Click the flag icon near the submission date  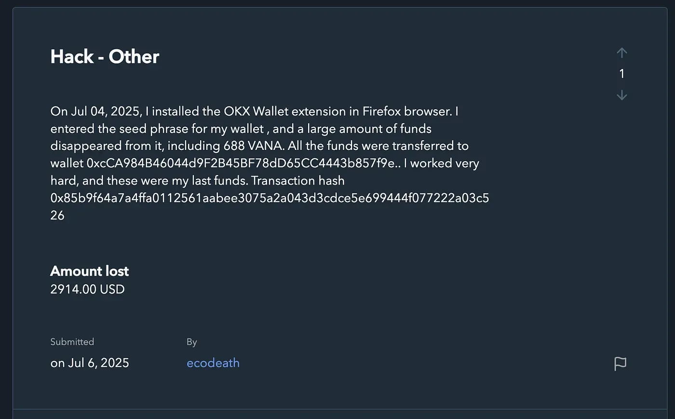pos(620,364)
